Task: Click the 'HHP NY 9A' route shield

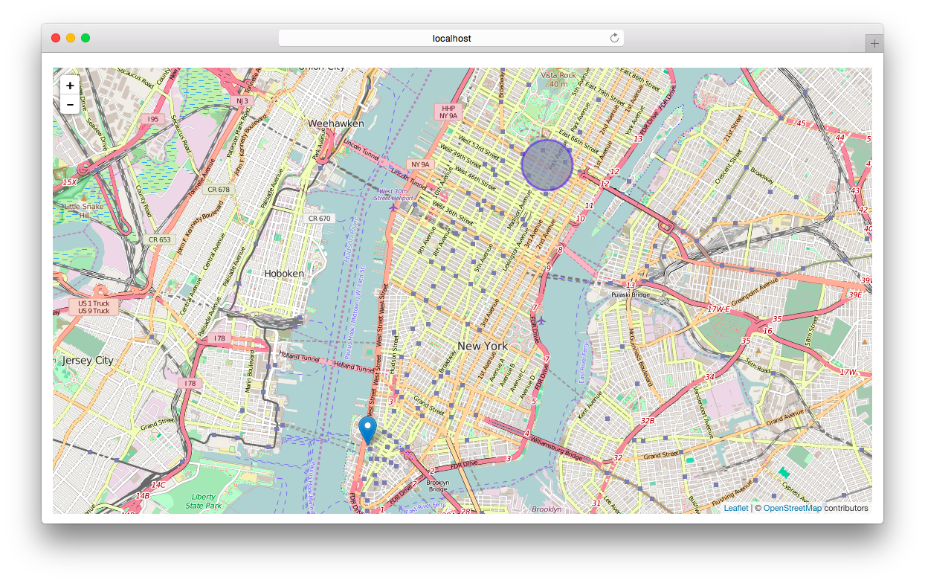Action: click(448, 112)
